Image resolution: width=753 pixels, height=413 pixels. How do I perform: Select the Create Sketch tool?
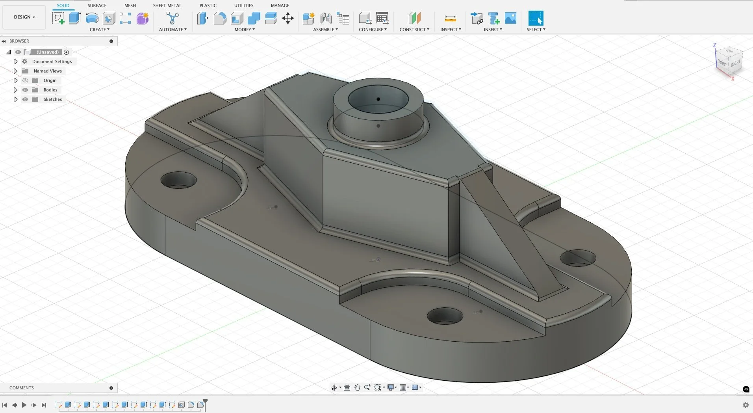(58, 18)
